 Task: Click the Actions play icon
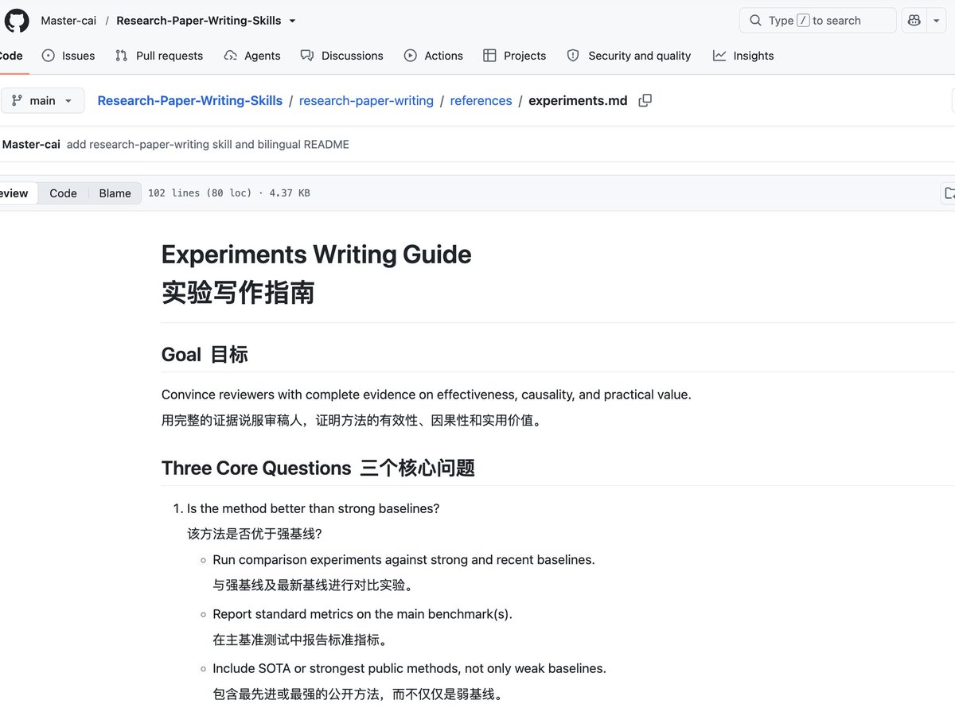(411, 56)
